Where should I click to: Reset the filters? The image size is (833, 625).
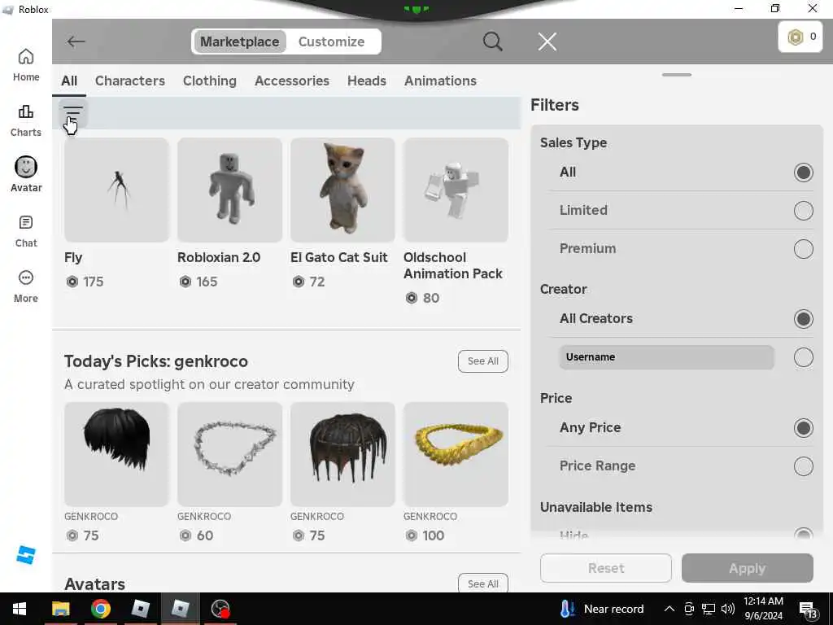[605, 568]
